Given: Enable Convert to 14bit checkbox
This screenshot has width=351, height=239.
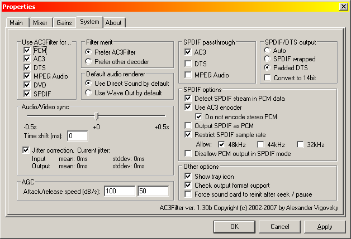Looking at the screenshot, I should (x=267, y=77).
